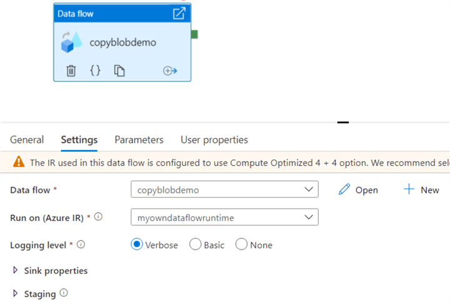Select Basic logging level
Image resolution: width=450 pixels, height=304 pixels.
pos(195,245)
